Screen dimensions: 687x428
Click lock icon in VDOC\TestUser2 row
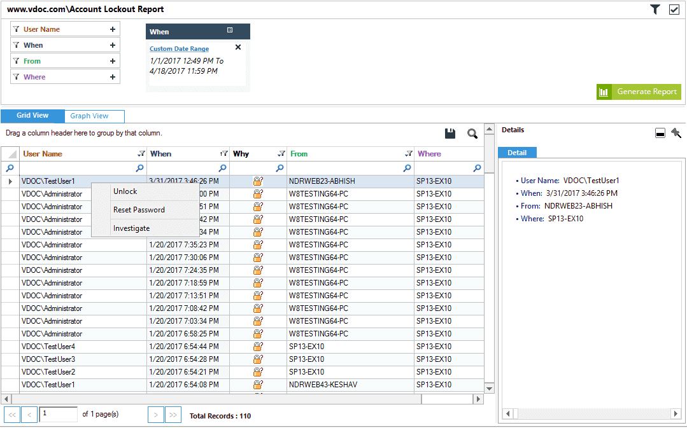258,371
